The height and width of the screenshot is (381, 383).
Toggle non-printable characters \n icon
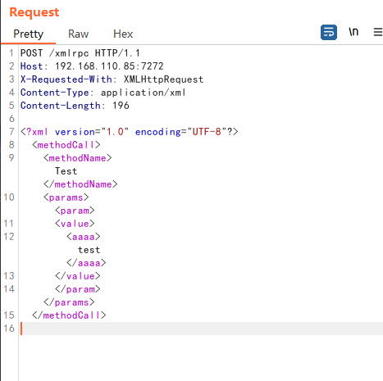pyautogui.click(x=353, y=32)
